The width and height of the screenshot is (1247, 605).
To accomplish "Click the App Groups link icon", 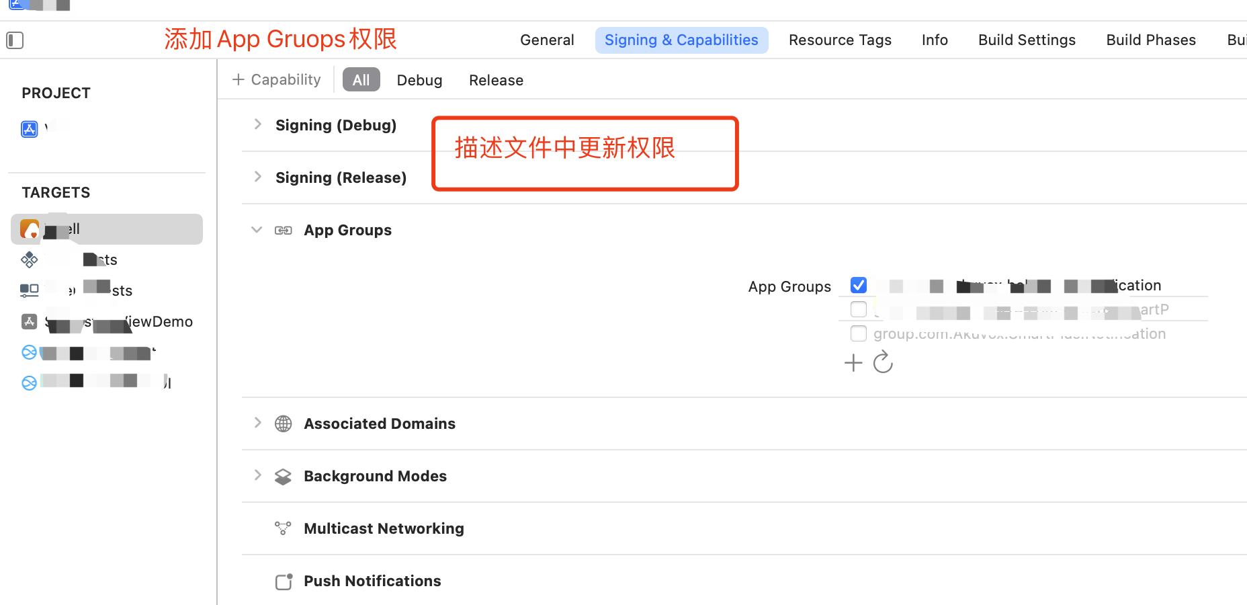I will click(284, 230).
